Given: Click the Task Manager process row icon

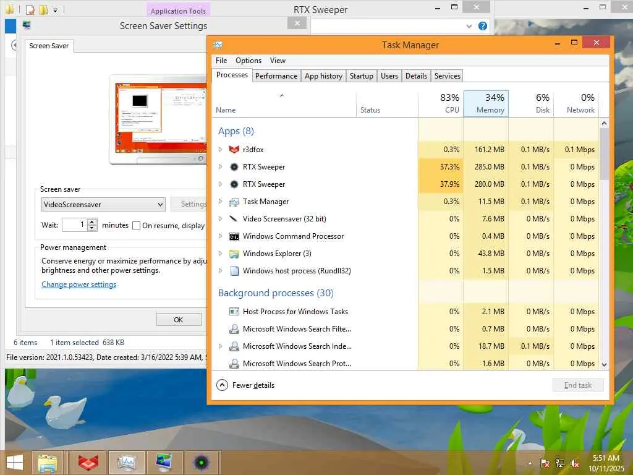Looking at the screenshot, I should (234, 202).
